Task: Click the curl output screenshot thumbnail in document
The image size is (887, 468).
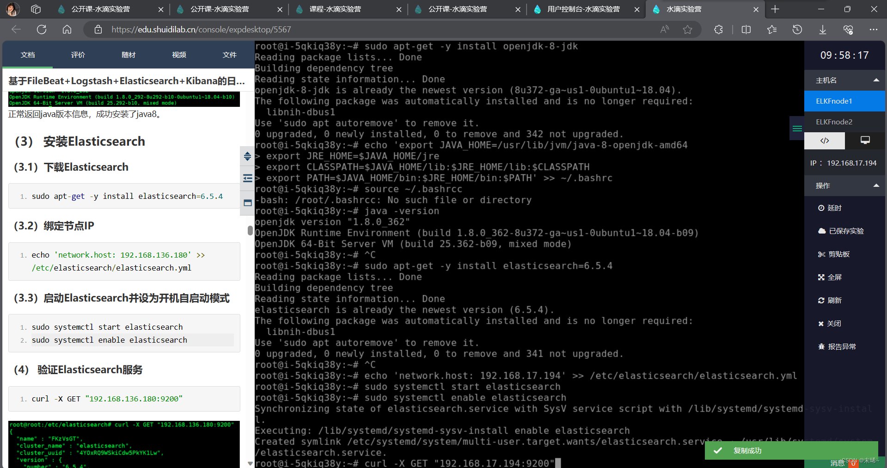Action: tap(124, 444)
